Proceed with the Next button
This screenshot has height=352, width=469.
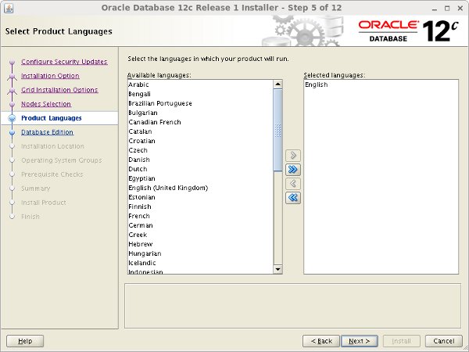[360, 341]
